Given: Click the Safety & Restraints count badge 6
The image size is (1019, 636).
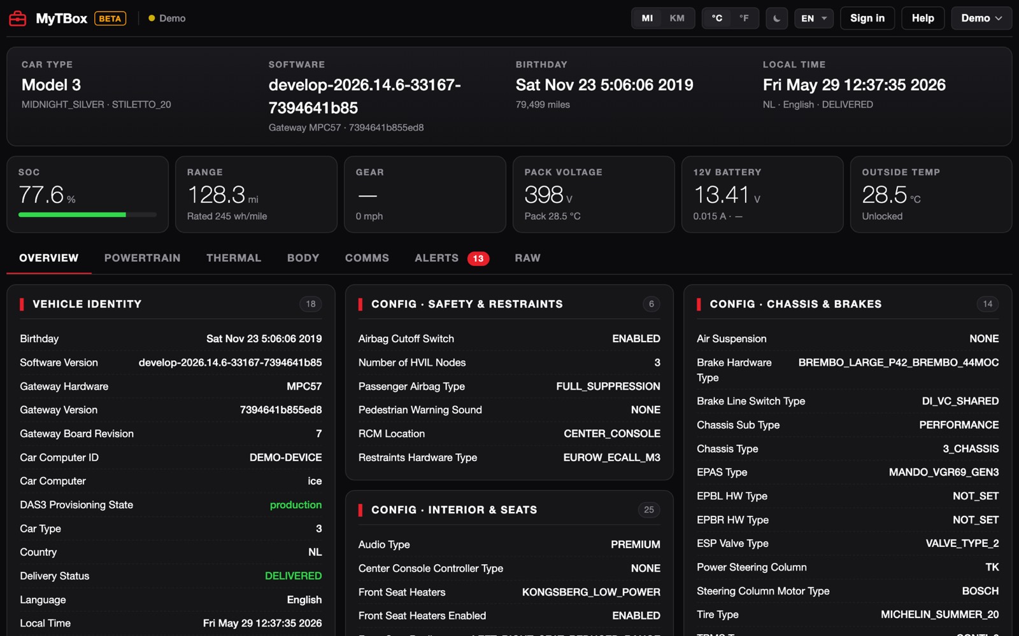Looking at the screenshot, I should point(651,304).
